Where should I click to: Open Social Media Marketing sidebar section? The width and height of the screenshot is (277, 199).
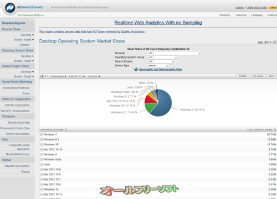click(x=17, y=82)
